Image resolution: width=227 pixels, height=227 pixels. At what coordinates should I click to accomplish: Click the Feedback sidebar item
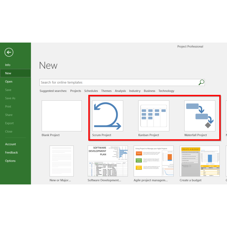click(11, 152)
